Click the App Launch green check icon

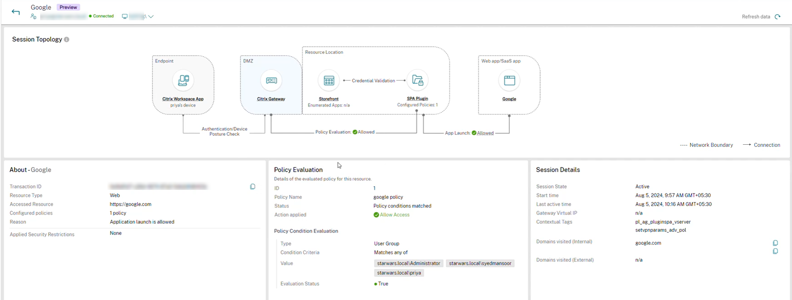tap(474, 133)
